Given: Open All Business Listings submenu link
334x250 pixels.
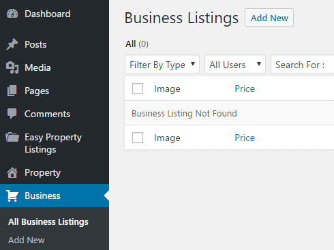Looking at the screenshot, I should click(x=48, y=222).
